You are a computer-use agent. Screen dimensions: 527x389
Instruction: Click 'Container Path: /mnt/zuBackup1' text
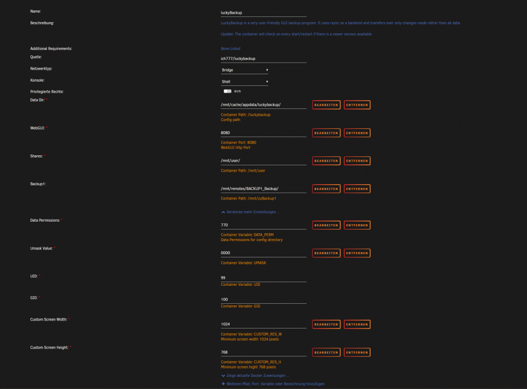coord(248,198)
